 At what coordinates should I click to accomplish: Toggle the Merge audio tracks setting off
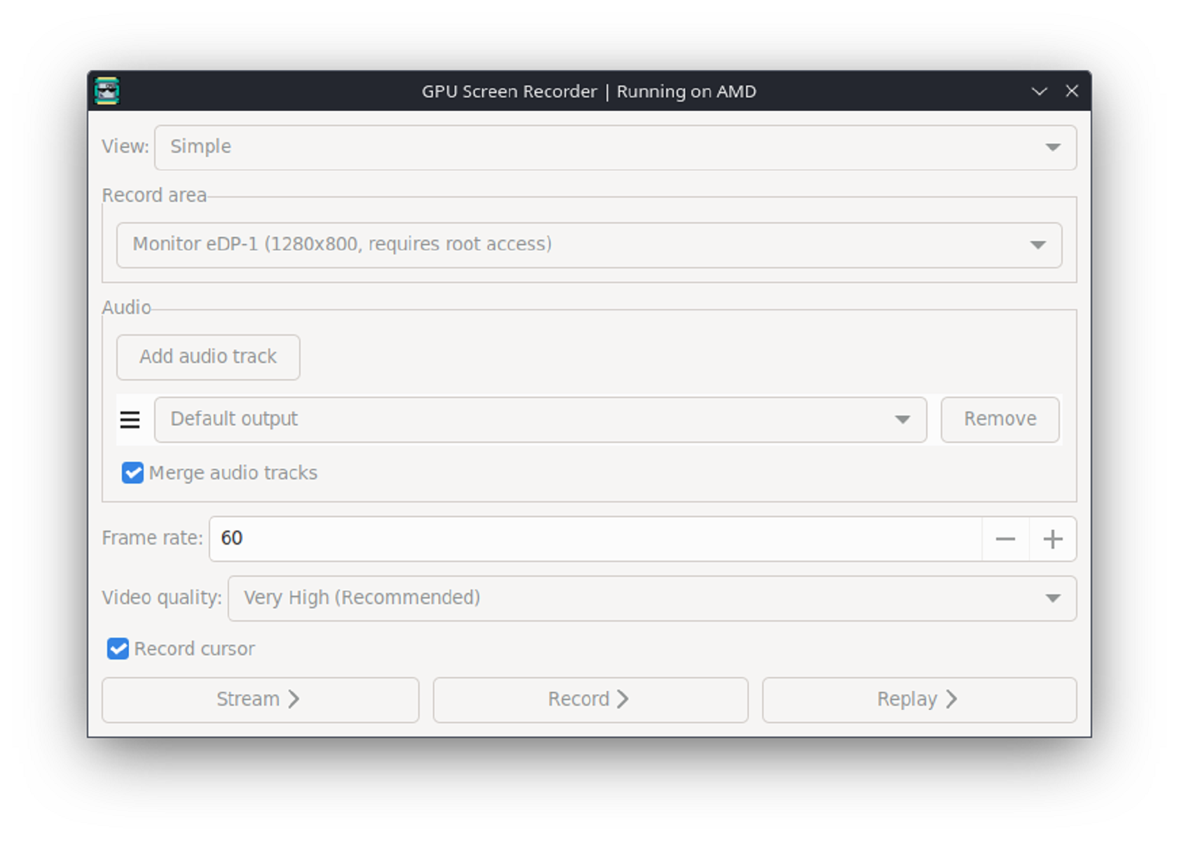[132, 473]
